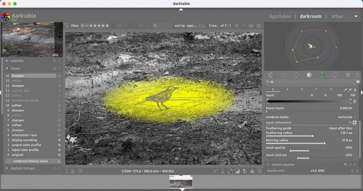The height and width of the screenshot is (191, 363).
Task: Open quick styles icon below image
Action: coord(73,171)
